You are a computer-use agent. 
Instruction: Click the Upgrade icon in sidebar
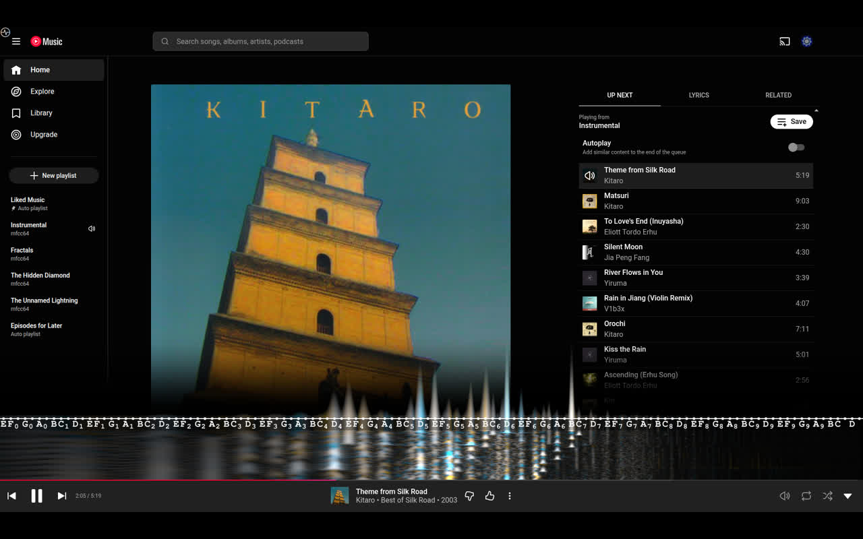[16, 135]
